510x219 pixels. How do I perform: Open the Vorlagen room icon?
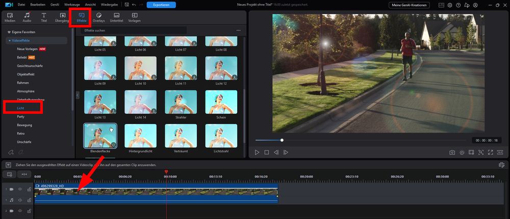(x=134, y=17)
